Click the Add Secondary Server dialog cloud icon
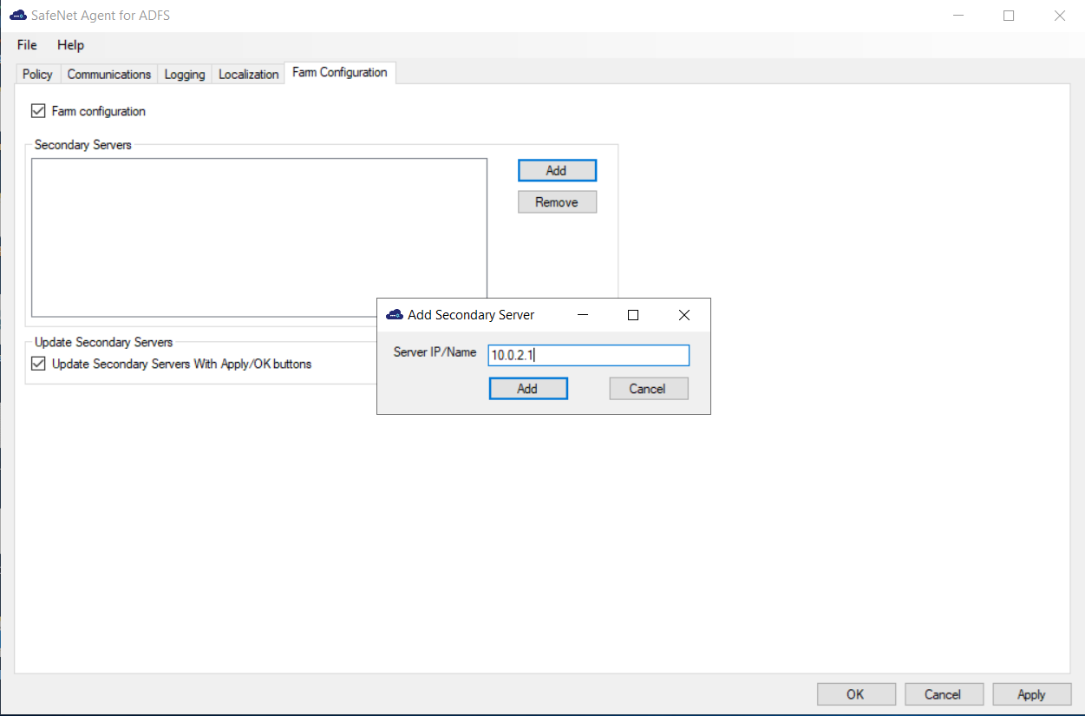 (x=395, y=315)
